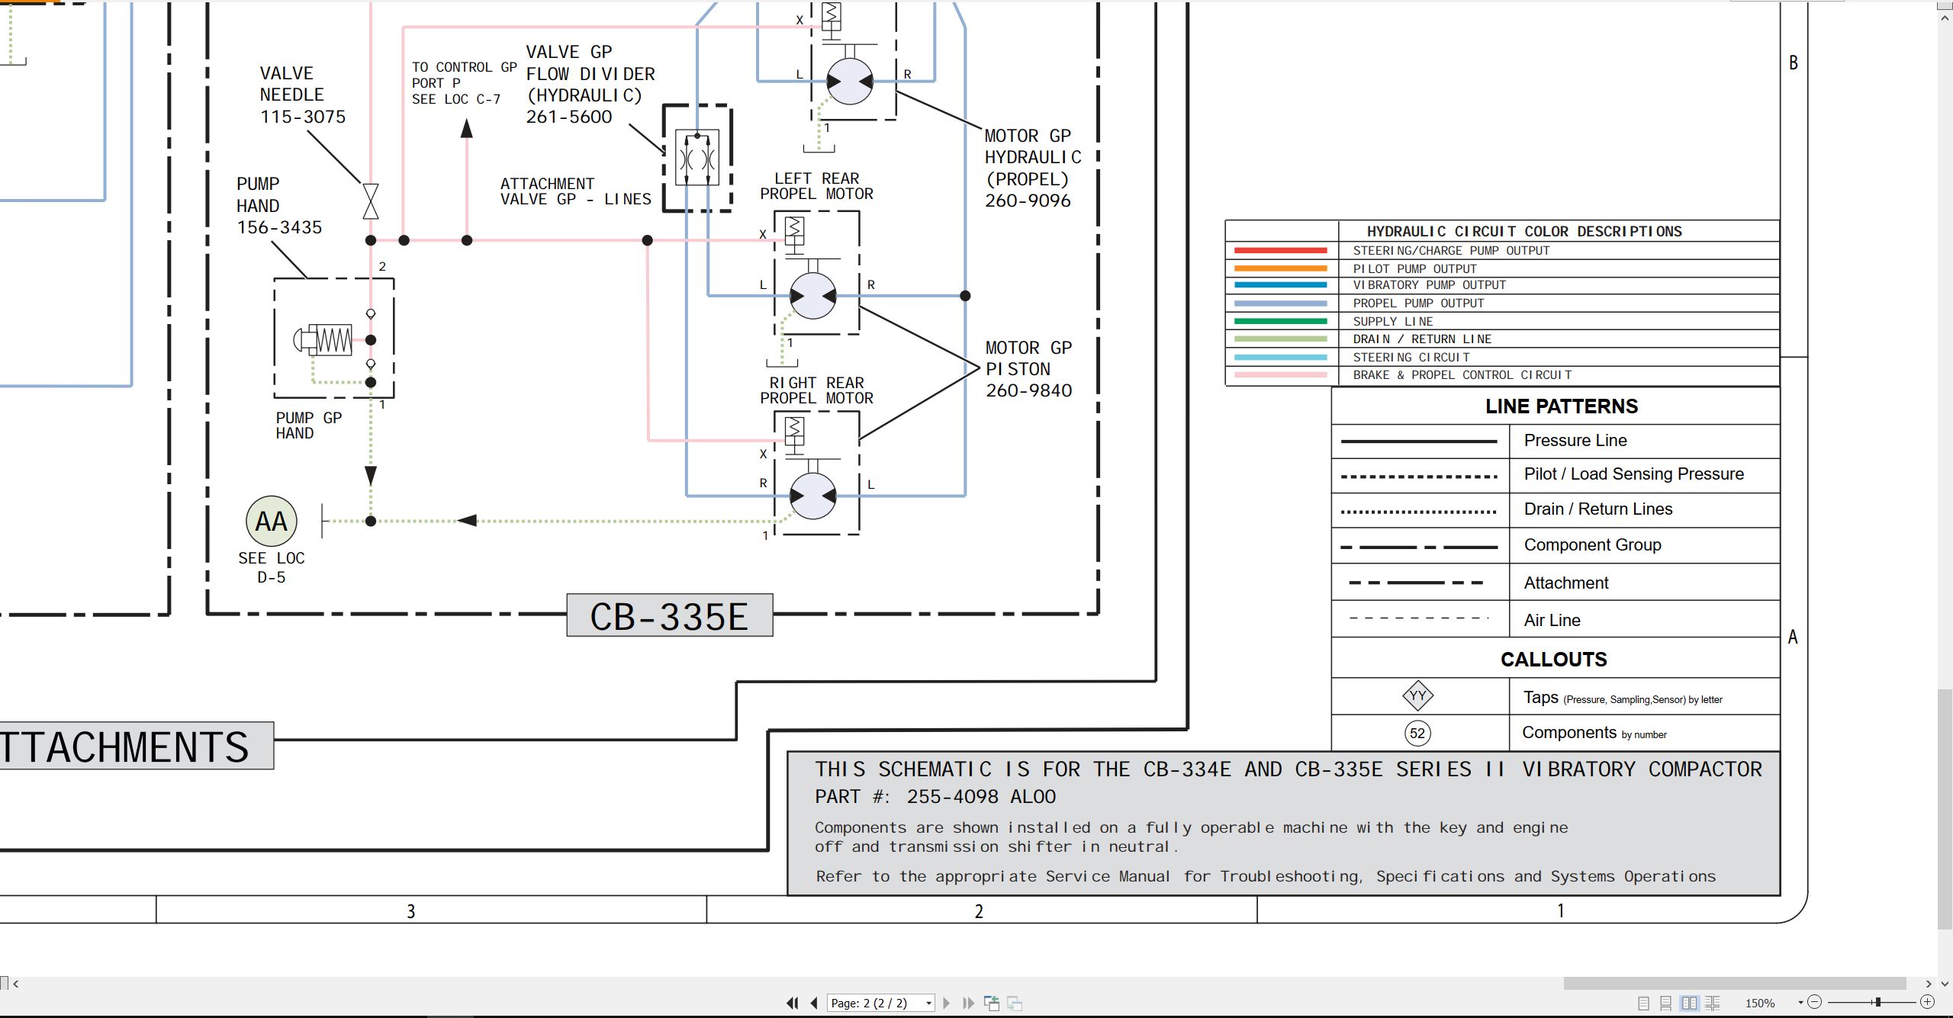Click 'ATTACHMENT VALVE GP - LINES' text
1953x1018 pixels.
[575, 191]
